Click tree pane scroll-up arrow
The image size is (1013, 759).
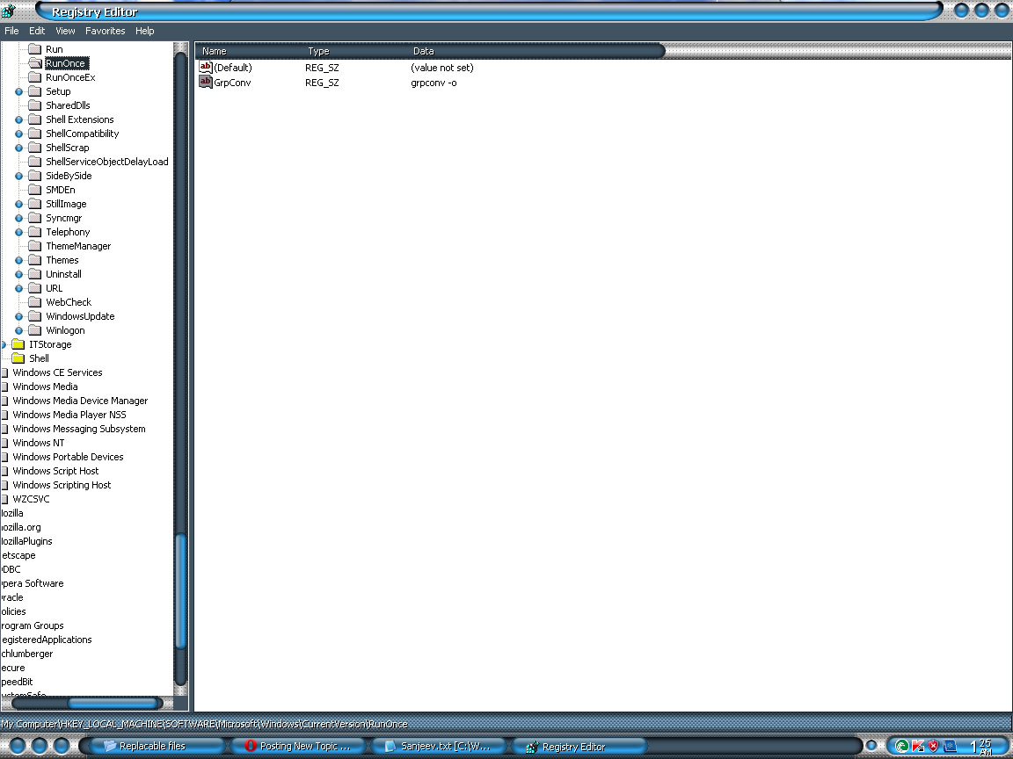point(181,49)
